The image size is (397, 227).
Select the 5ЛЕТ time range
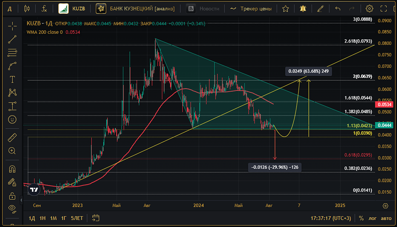tap(77, 218)
